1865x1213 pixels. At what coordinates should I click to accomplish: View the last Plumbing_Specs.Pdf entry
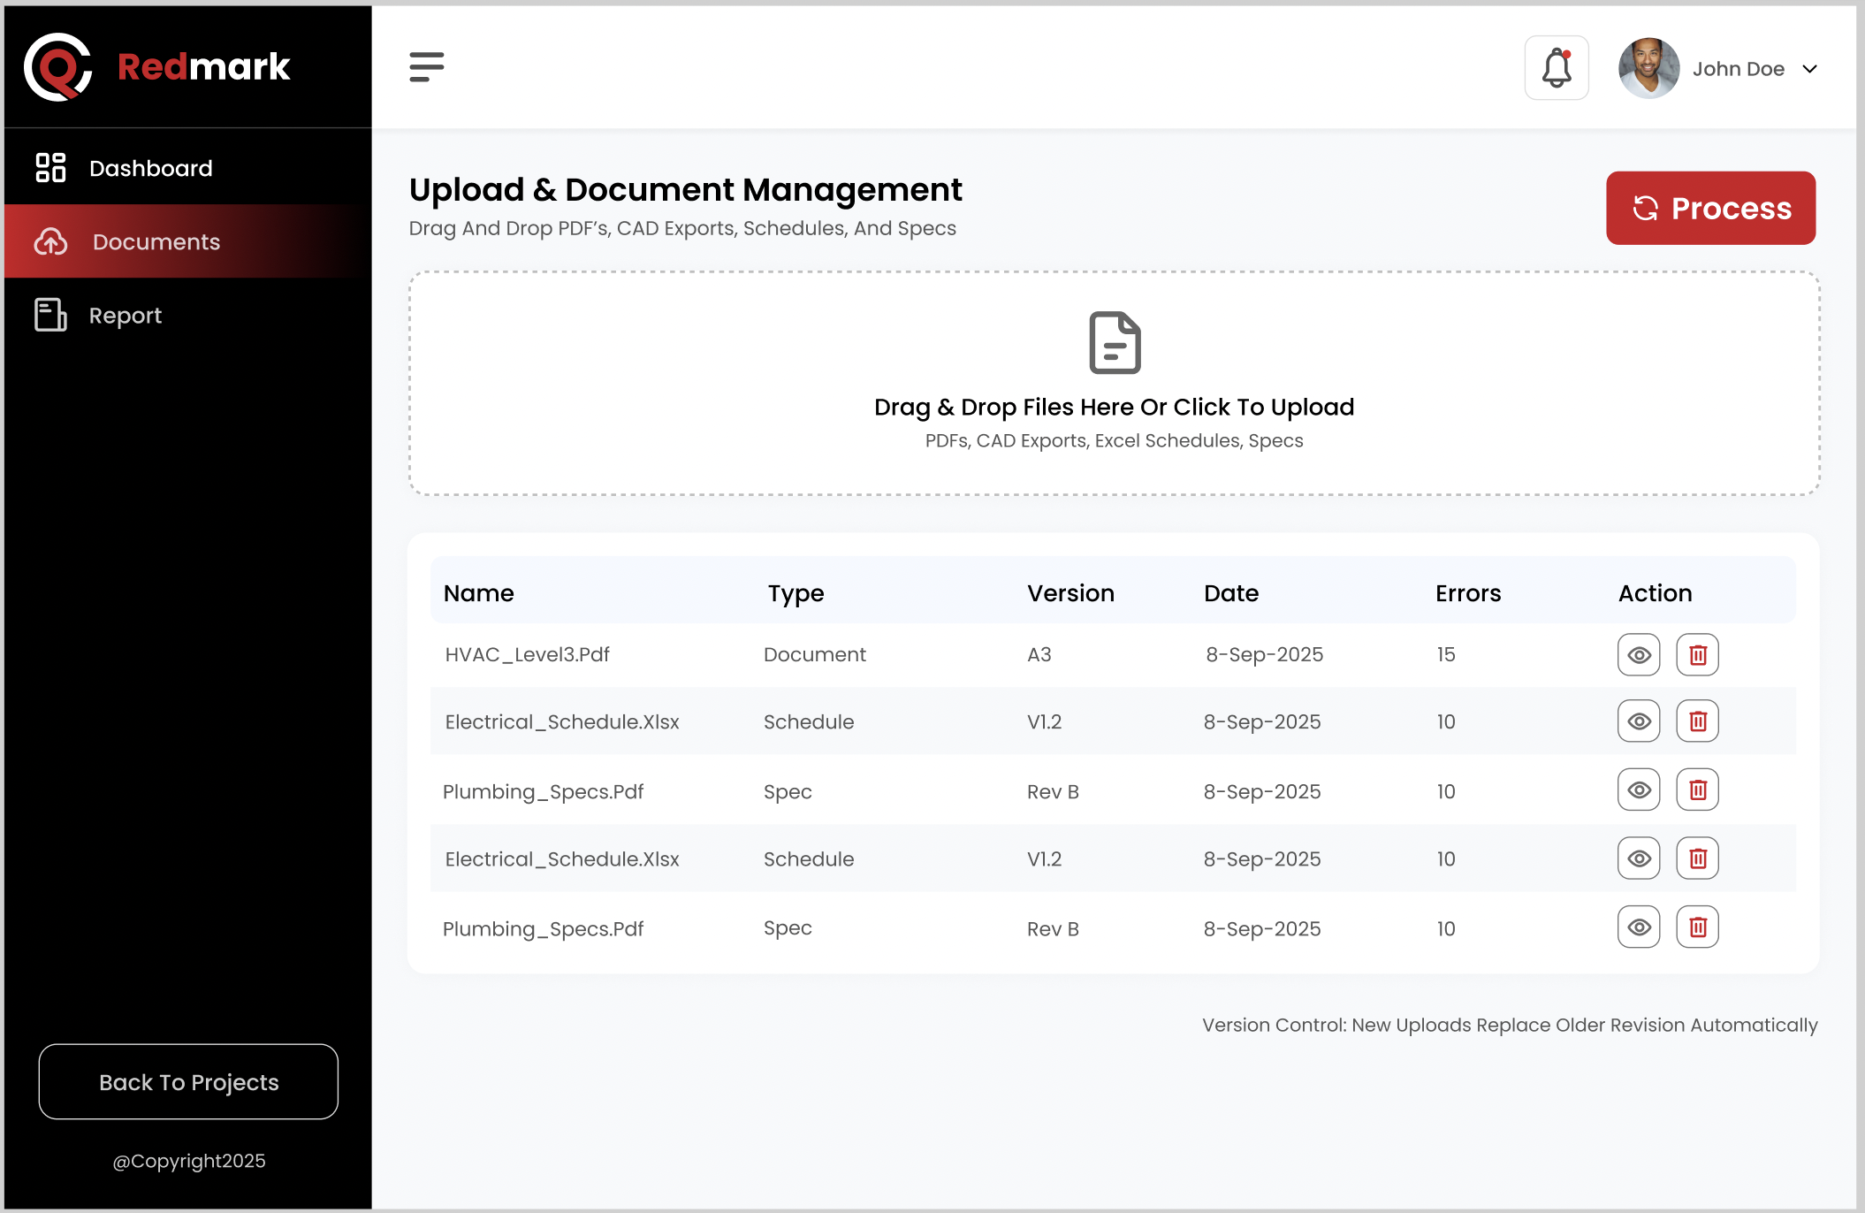1639,927
